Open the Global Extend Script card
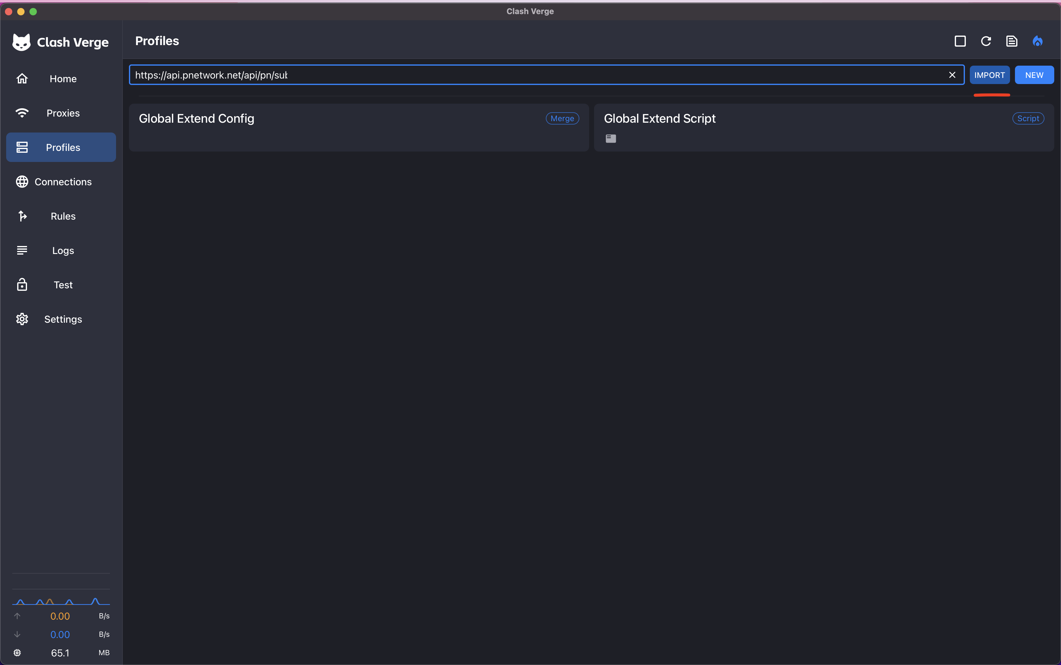1061x665 pixels. (x=824, y=128)
